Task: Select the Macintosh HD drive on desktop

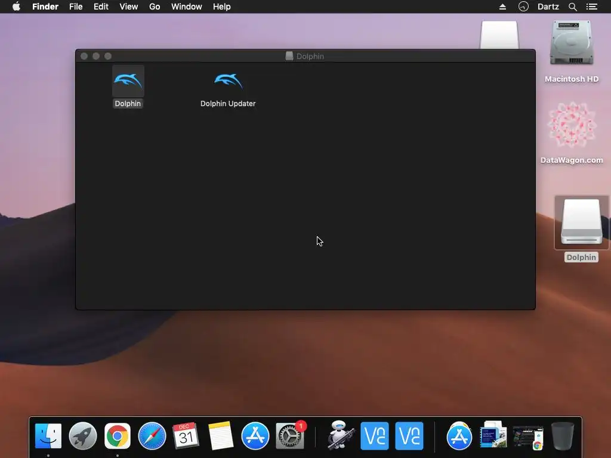Action: point(571,43)
